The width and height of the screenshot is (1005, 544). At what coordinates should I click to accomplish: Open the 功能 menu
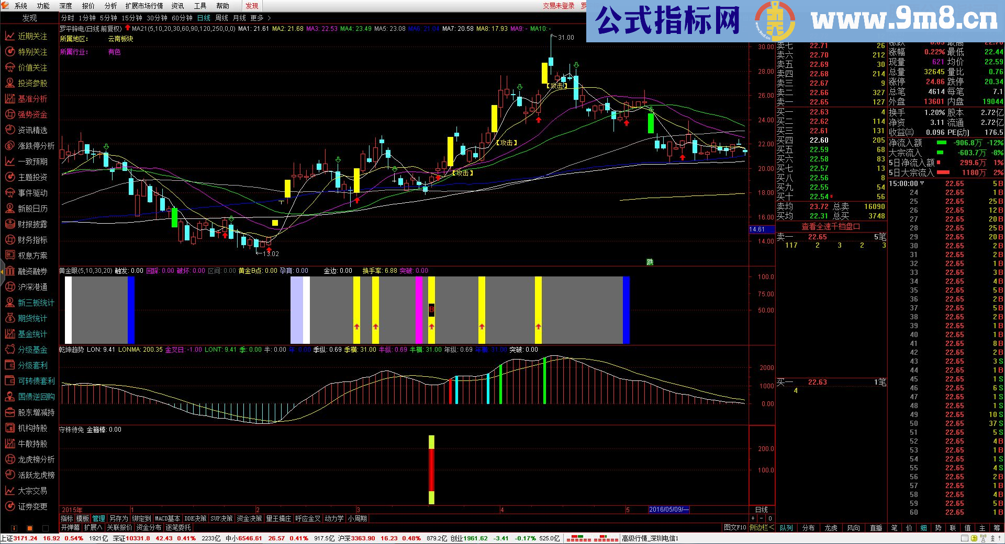point(43,6)
